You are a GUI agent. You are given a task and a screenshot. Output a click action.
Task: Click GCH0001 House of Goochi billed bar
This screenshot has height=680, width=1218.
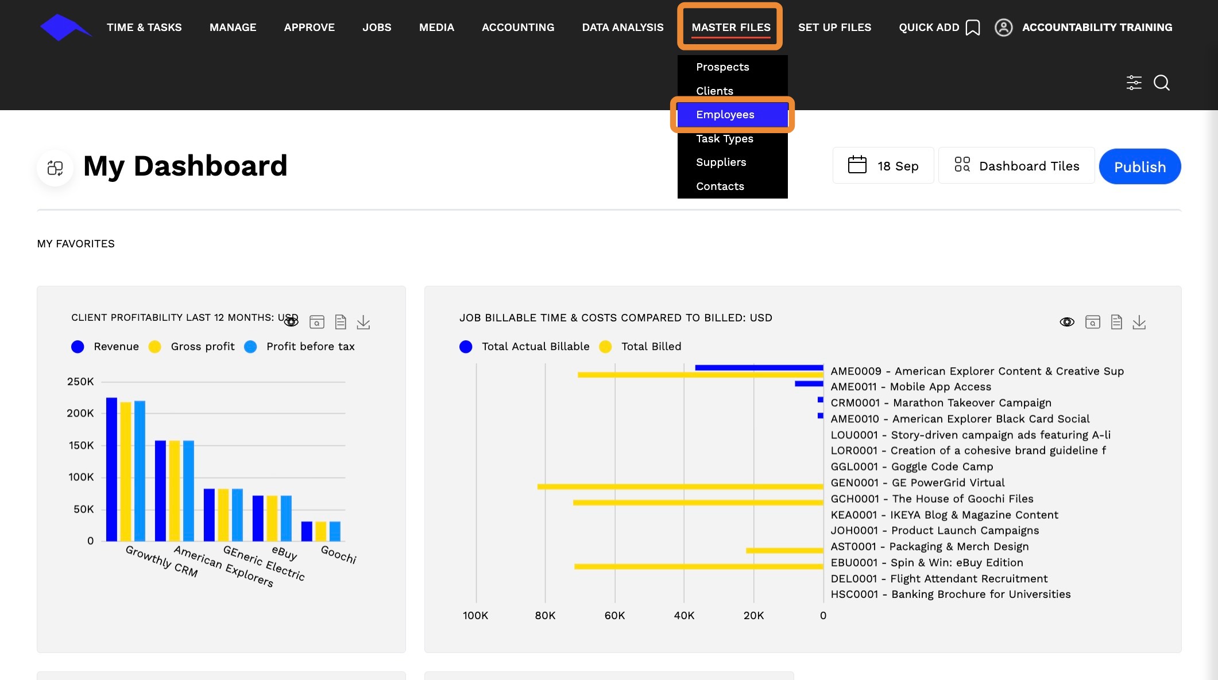[x=698, y=503]
